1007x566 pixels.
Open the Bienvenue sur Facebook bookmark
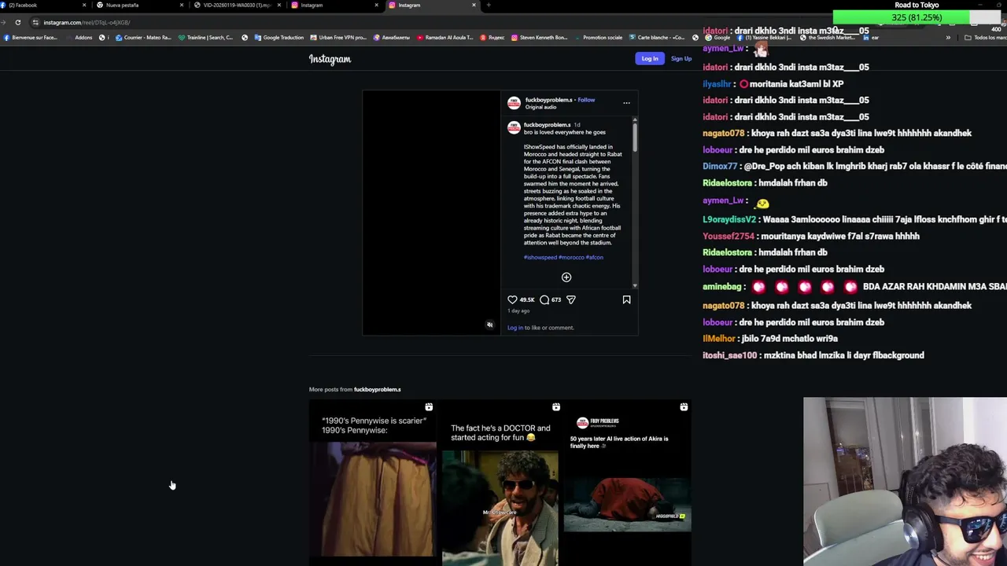(31, 38)
